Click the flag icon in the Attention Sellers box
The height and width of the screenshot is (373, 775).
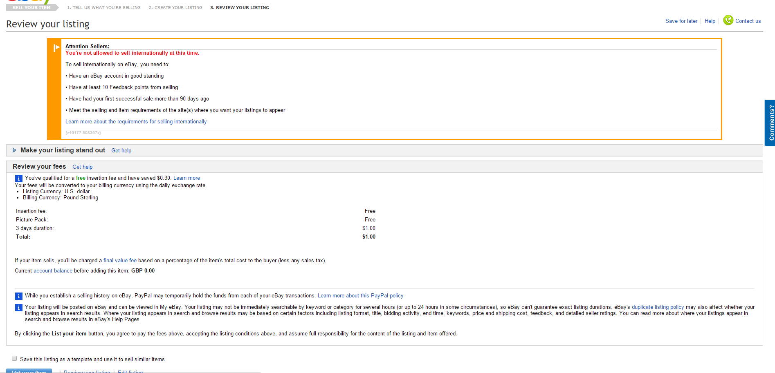pyautogui.click(x=56, y=48)
